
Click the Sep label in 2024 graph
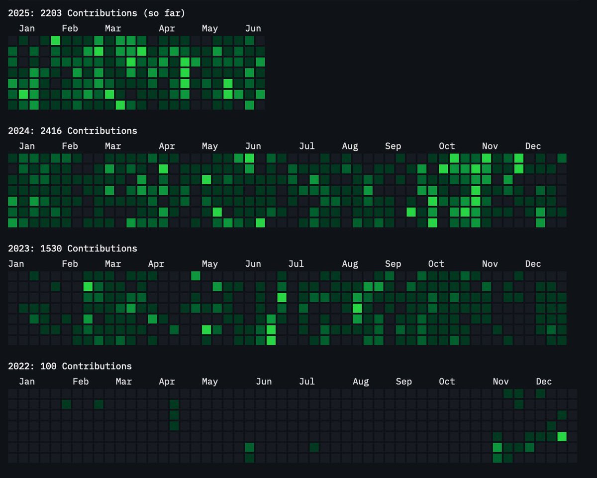pyautogui.click(x=393, y=146)
